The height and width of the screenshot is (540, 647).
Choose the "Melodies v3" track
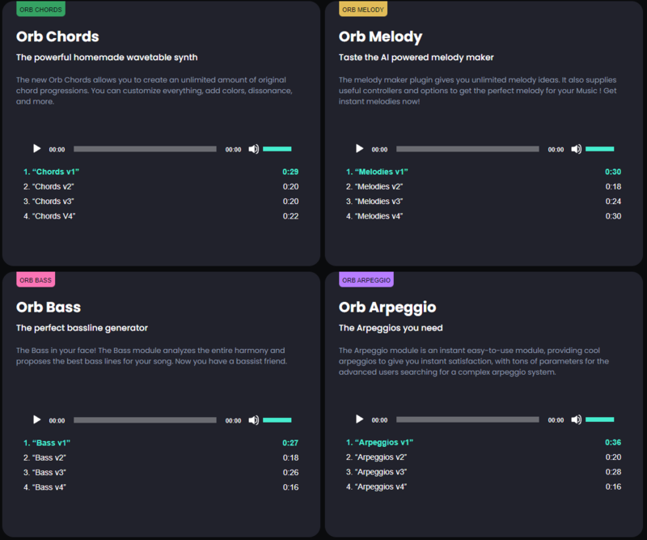[378, 202]
